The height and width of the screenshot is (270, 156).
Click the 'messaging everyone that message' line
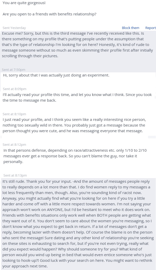[x=108, y=131]
